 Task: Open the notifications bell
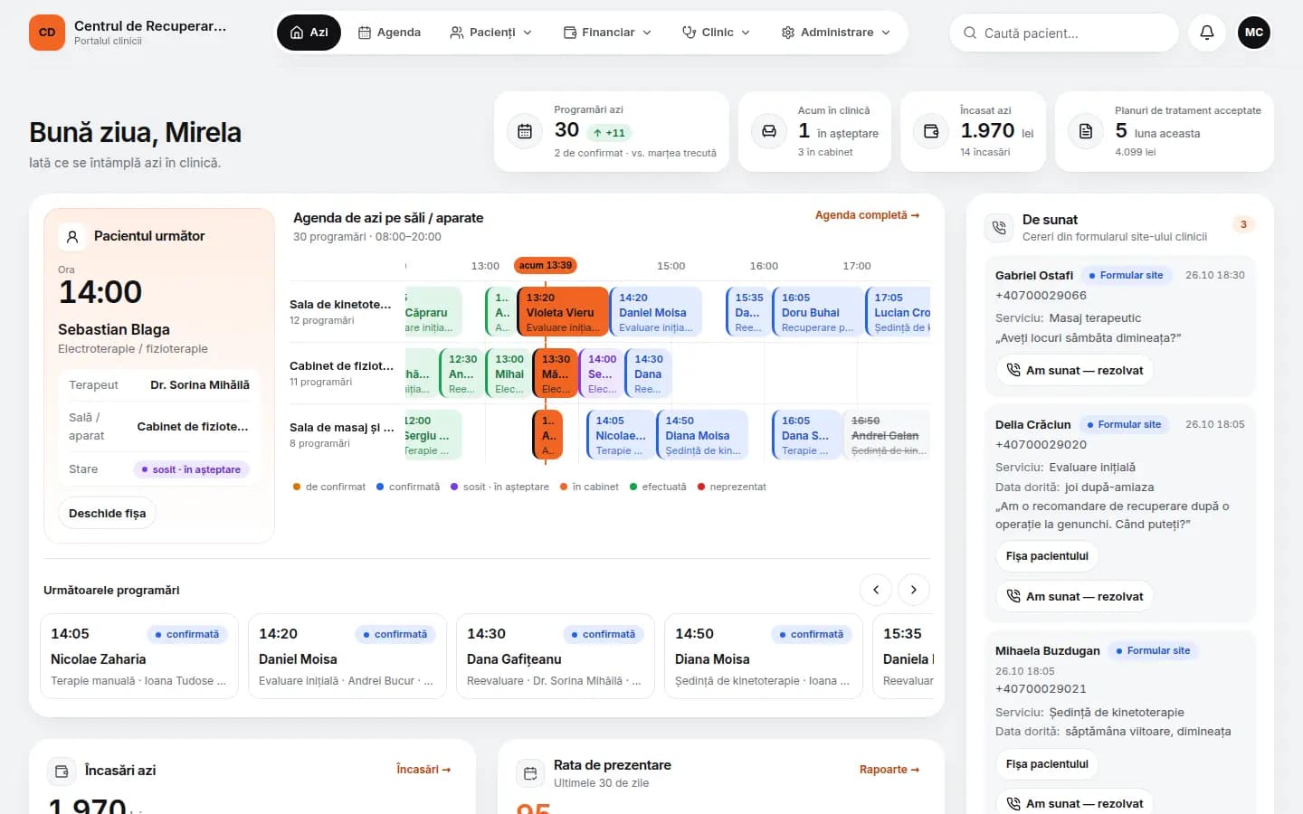(x=1207, y=33)
